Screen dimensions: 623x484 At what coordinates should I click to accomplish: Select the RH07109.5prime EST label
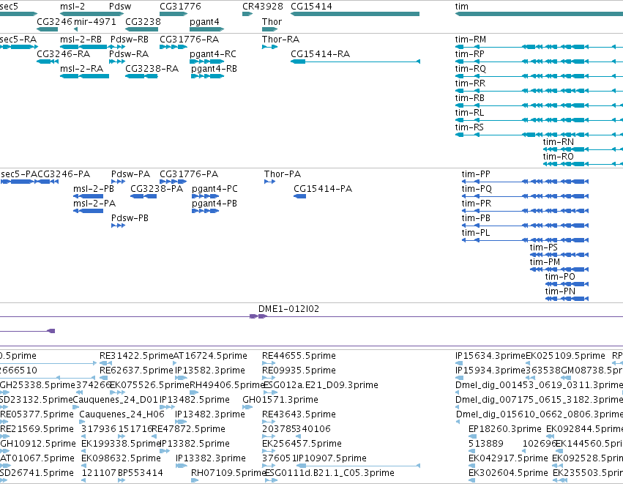[228, 473]
